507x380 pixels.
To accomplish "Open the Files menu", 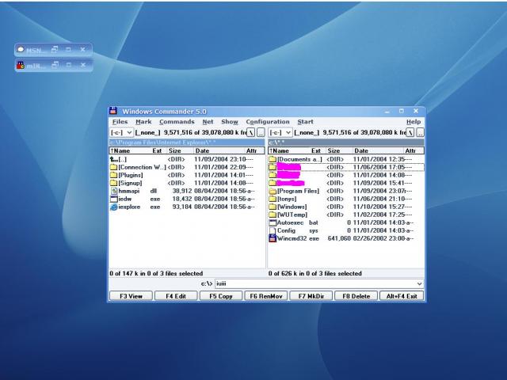I will point(120,122).
